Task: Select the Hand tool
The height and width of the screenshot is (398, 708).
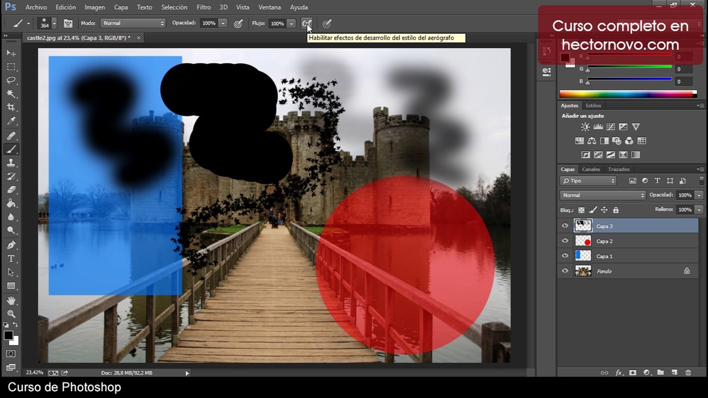Action: 11,301
